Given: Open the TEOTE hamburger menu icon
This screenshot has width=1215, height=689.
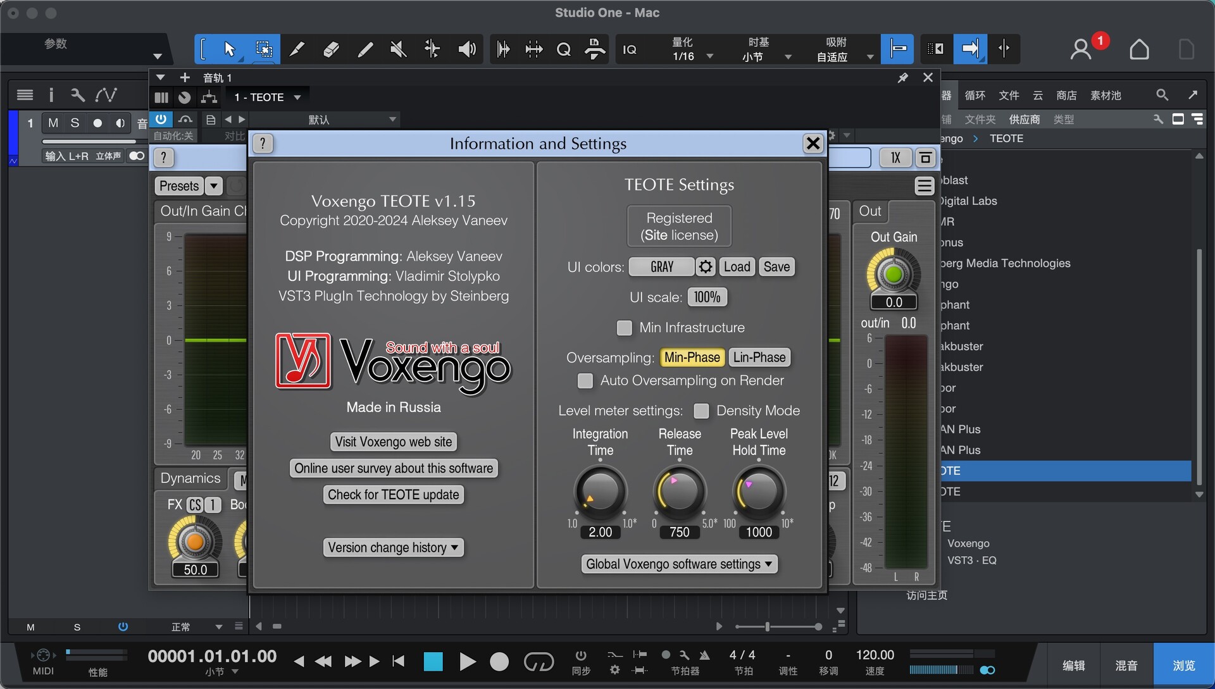Looking at the screenshot, I should (x=924, y=186).
